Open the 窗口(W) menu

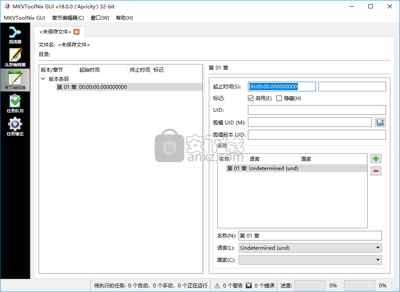(100, 18)
